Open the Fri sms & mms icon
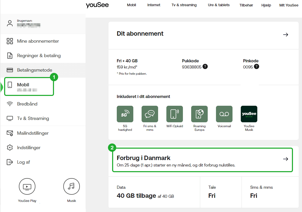The height and width of the screenshot is (212, 302). [x=150, y=114]
